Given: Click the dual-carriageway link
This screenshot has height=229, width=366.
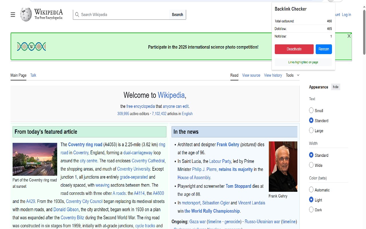Looking at the screenshot, I should tap(138, 153).
